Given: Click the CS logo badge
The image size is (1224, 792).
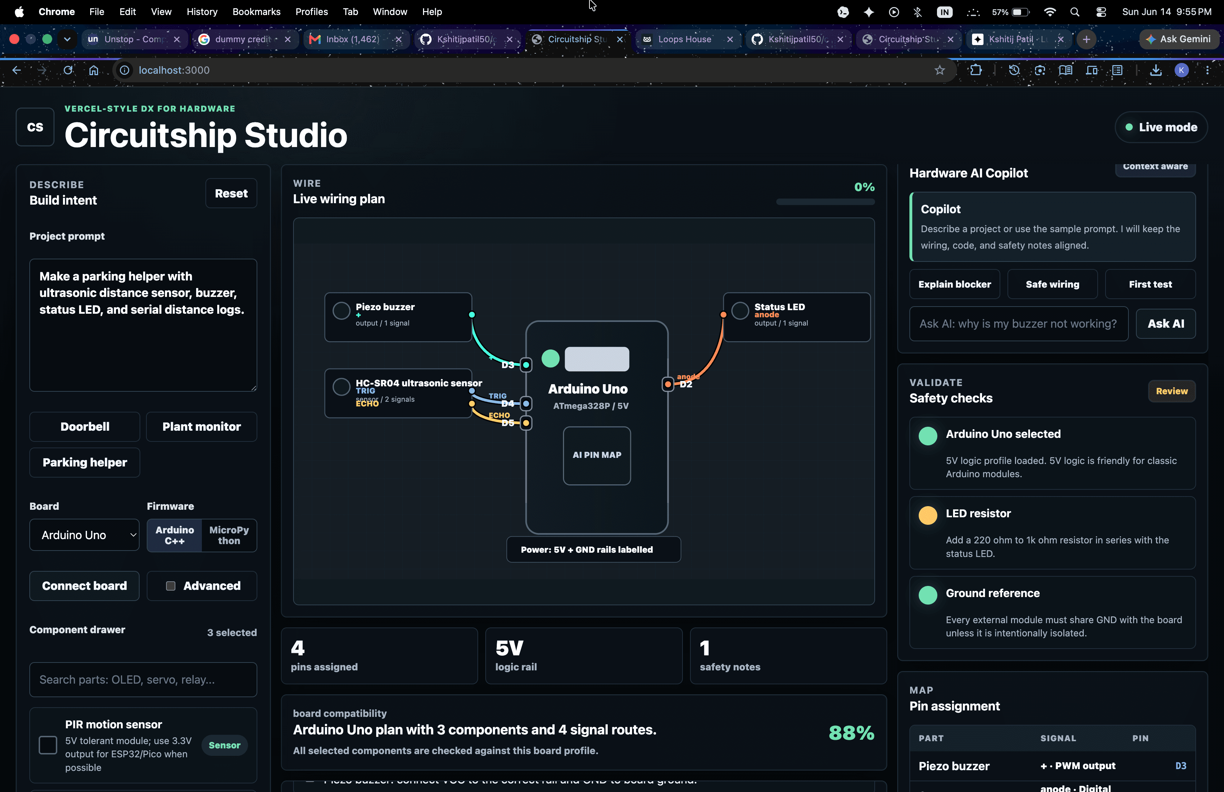Looking at the screenshot, I should (35, 127).
